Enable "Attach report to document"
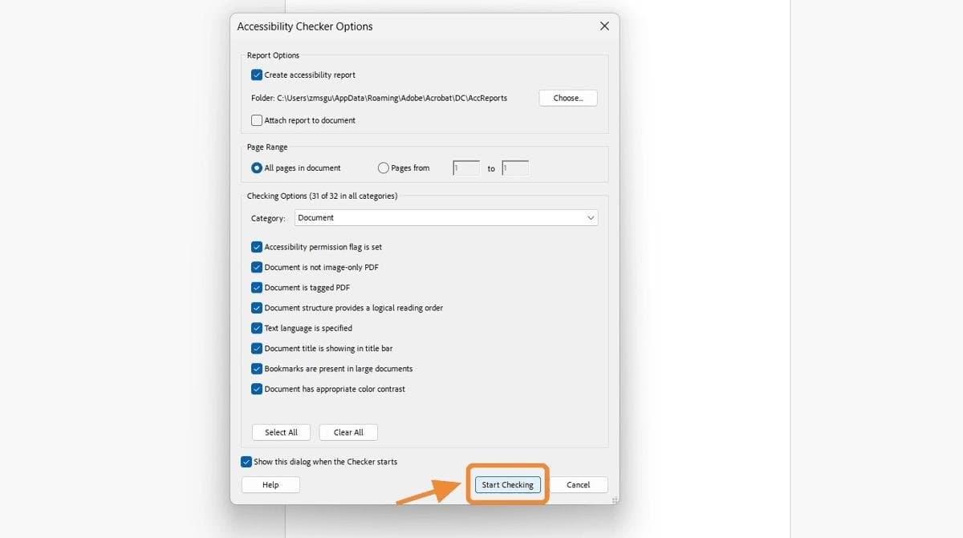This screenshot has height=538, width=963. pos(257,119)
